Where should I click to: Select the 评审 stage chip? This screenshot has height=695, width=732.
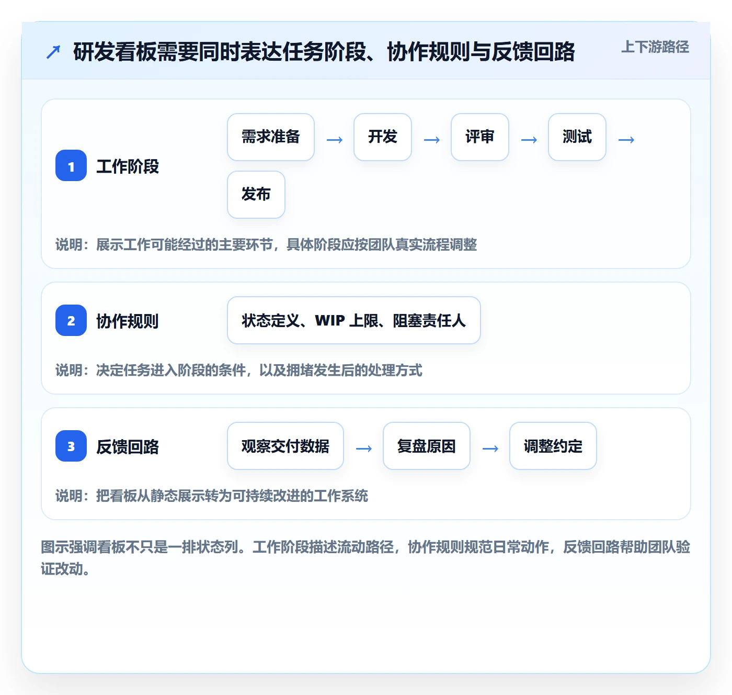[480, 137]
